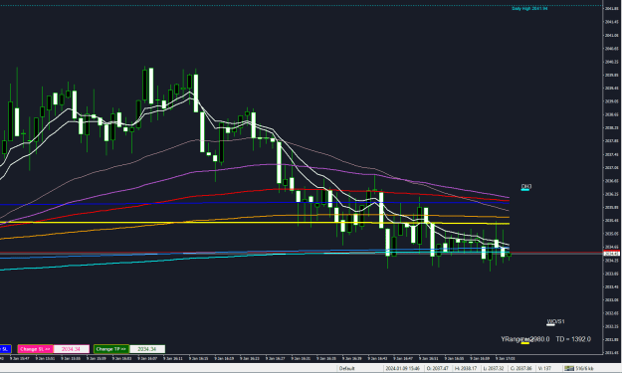Click the status bar Open price value
This screenshot has height=373, width=622.
click(437, 369)
